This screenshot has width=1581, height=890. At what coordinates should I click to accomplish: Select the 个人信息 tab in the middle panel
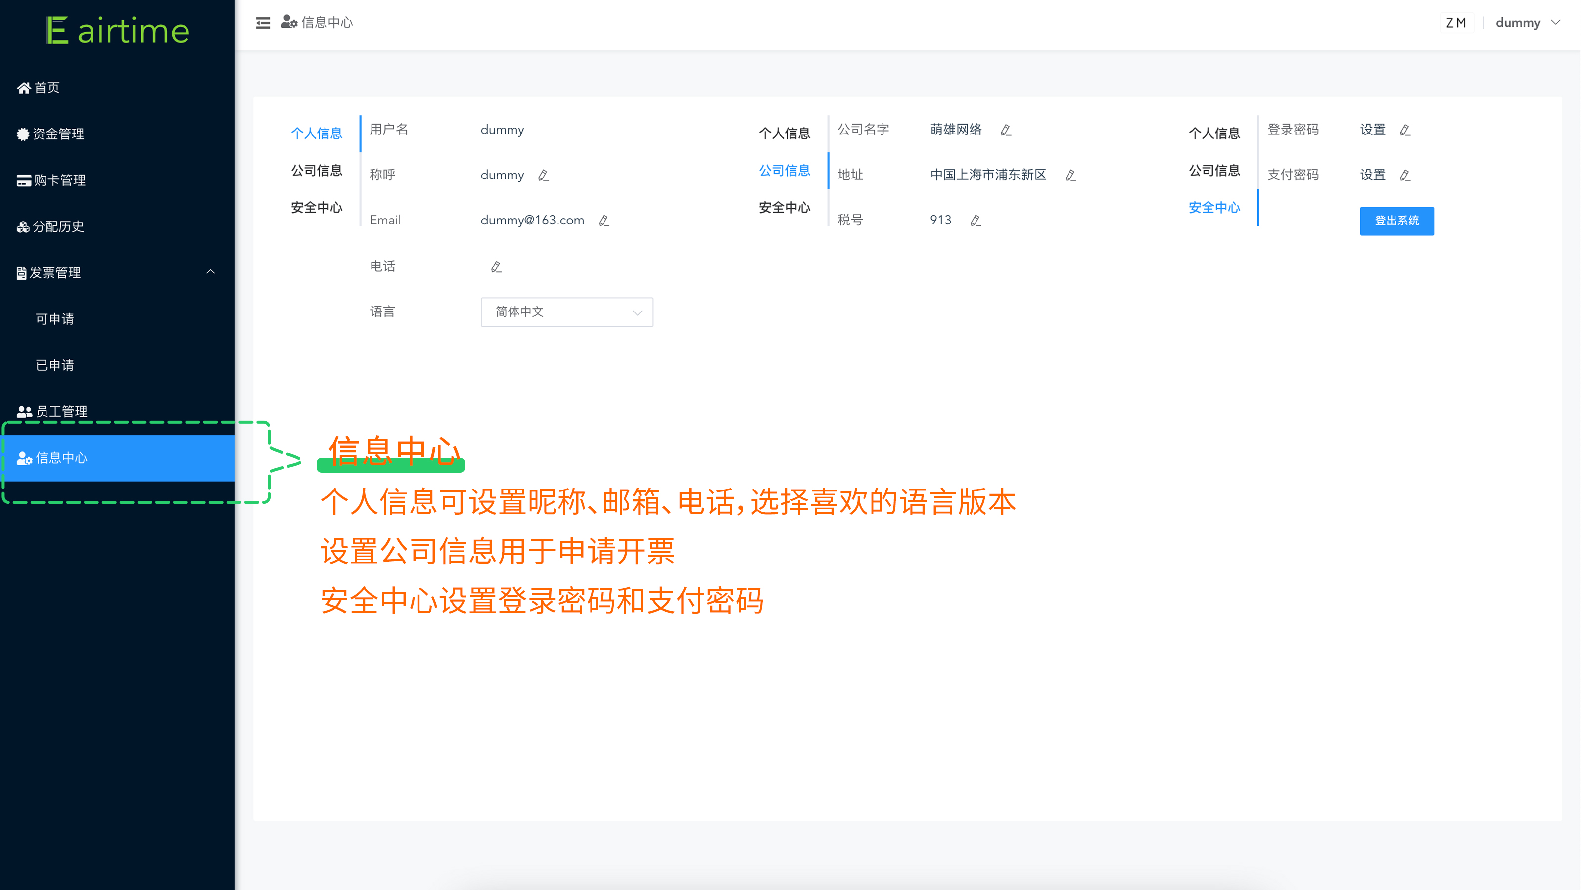785,133
